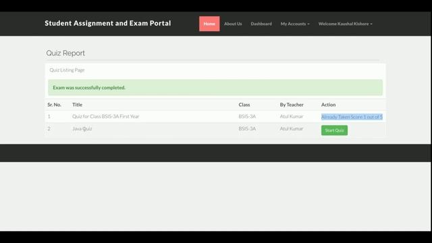
Task: Click the Student Assignment and Exam Portal title
Action: 108,23
